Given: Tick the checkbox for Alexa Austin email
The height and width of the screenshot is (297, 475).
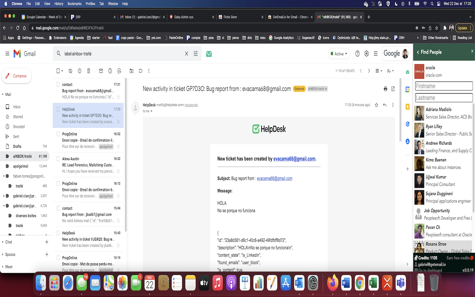Looking at the screenshot, I should tap(58, 159).
